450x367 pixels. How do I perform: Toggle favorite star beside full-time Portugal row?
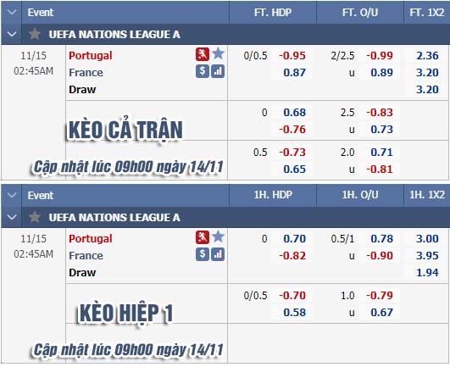(218, 53)
